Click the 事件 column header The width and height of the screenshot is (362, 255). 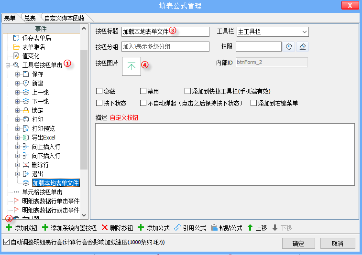click(41, 29)
